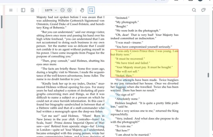Viewport: 213px width, 137px height.
Task: Click the line "My photograph."
Action: (127, 22)
